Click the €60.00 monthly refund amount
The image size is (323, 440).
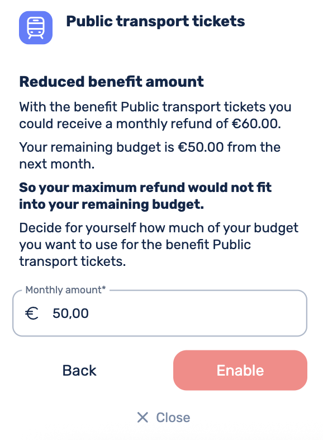(x=256, y=124)
